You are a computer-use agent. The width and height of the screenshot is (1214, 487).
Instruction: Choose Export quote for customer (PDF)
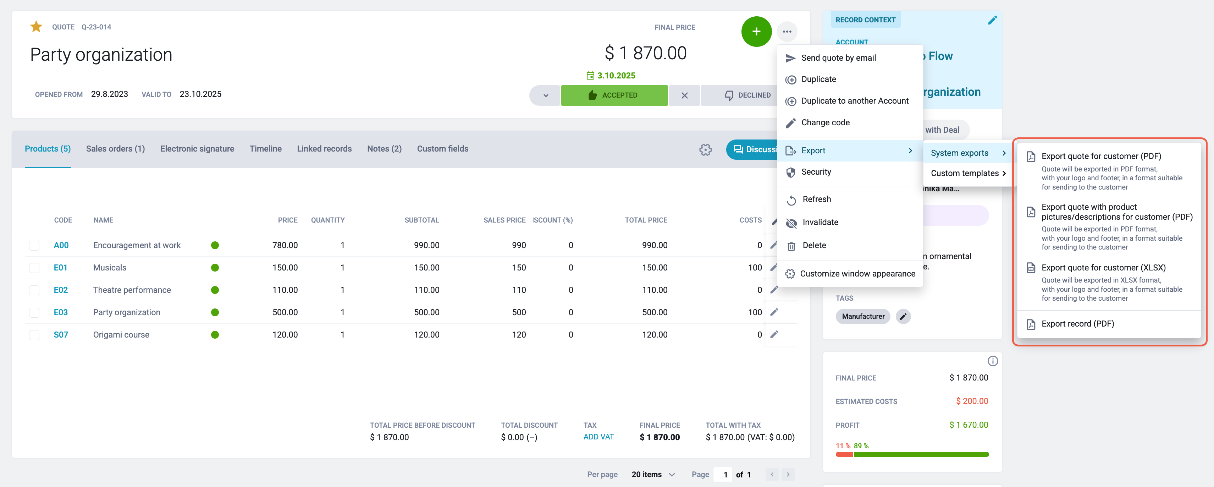point(1108,171)
